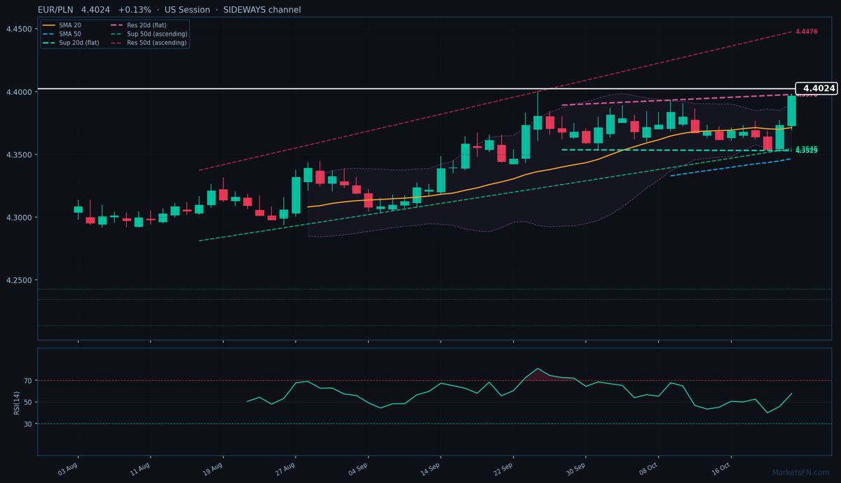Select the US Session label in the title
The image size is (841, 483).
click(187, 10)
